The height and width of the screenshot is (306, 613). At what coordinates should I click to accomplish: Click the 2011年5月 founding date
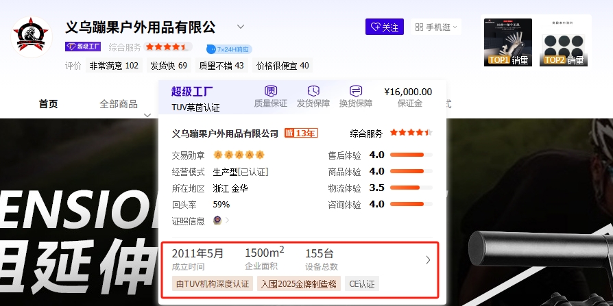click(x=197, y=254)
